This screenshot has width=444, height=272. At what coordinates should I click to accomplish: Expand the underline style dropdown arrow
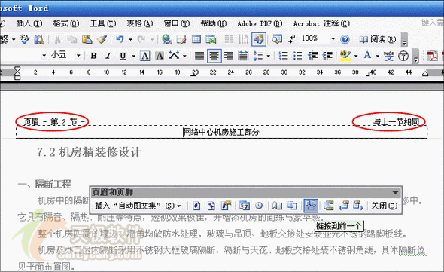134,56
